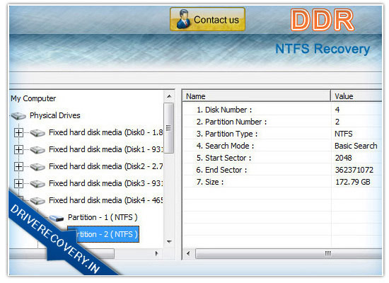Click the Disk3 hard disk icon
This screenshot has height=283, width=389.
[37, 184]
